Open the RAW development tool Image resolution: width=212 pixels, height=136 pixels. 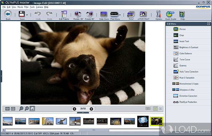click(131, 14)
